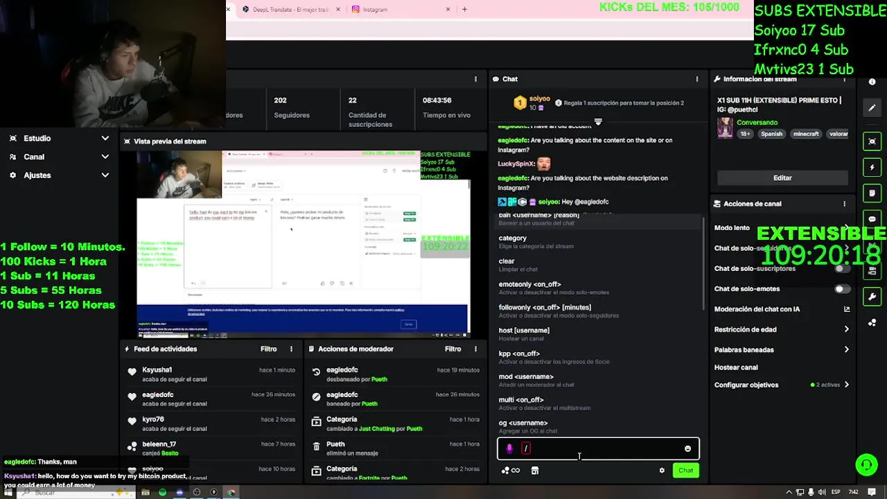Click the pencil edit icon in right sidebar
Image resolution: width=887 pixels, height=499 pixels.
pos(872,108)
